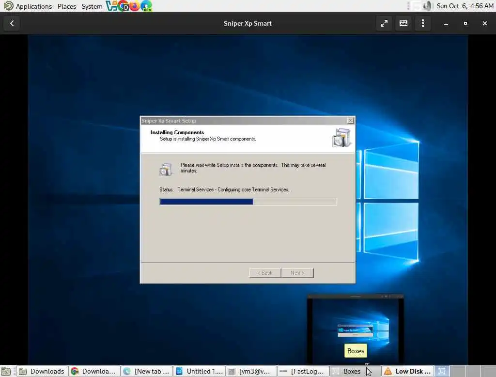Launch Firefox from the top panel

pos(135,6)
